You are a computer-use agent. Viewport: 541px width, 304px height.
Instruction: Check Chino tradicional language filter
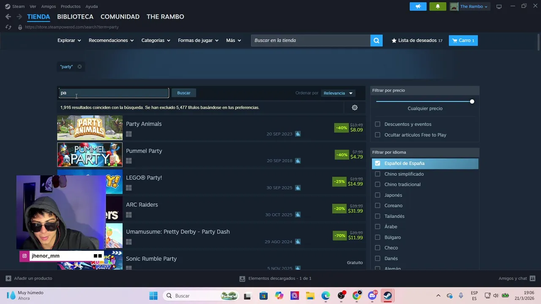click(x=377, y=185)
